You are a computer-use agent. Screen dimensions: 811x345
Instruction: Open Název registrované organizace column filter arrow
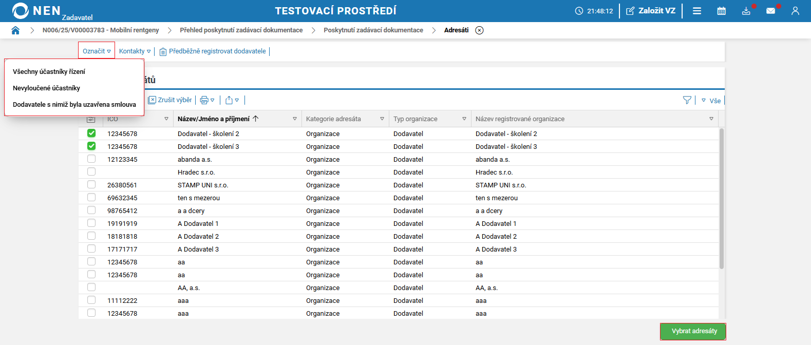[x=711, y=119]
